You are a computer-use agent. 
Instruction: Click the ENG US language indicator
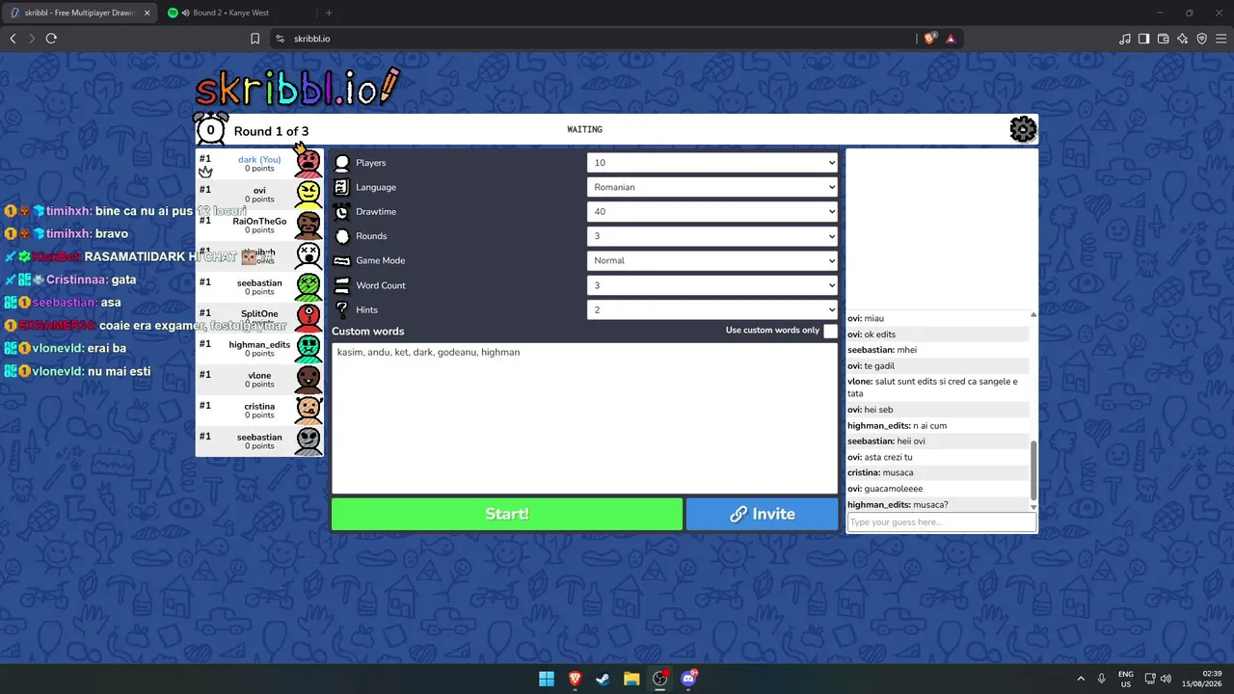pyautogui.click(x=1125, y=679)
